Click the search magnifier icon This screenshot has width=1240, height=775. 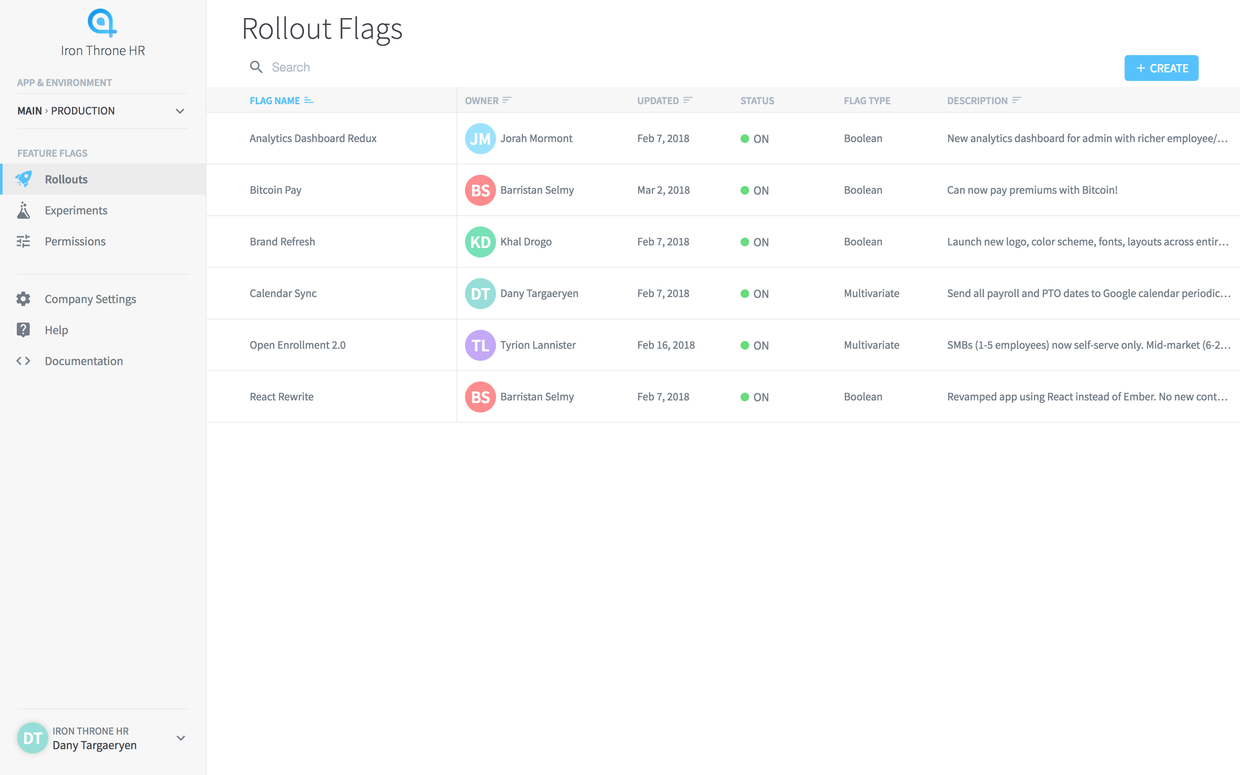click(x=256, y=67)
